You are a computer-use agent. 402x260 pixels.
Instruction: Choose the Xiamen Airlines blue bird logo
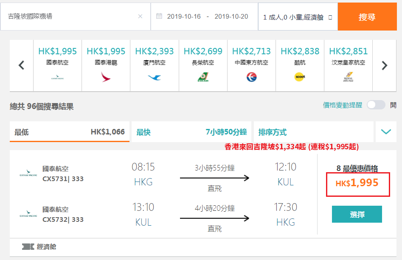pos(155,77)
